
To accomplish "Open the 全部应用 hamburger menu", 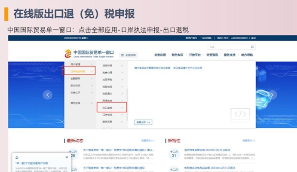I will coord(128,55).
